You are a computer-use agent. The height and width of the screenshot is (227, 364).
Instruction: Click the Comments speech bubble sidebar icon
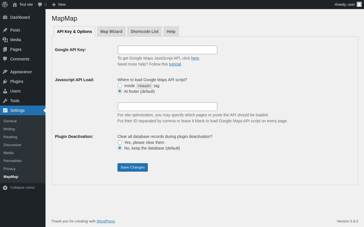pos(5,59)
